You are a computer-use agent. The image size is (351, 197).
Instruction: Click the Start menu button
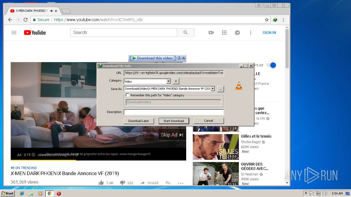click(7, 193)
